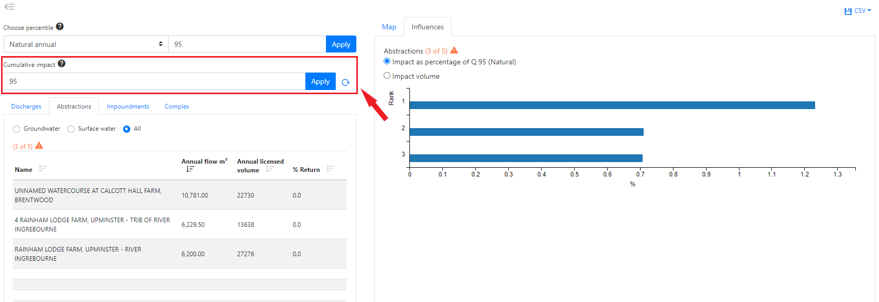The height and width of the screenshot is (302, 879).
Task: Click help icon beside Choose percentile
Action: point(60,27)
